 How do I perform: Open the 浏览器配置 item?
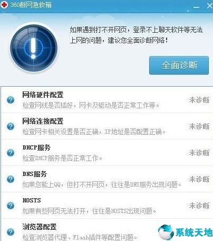click(x=40, y=227)
